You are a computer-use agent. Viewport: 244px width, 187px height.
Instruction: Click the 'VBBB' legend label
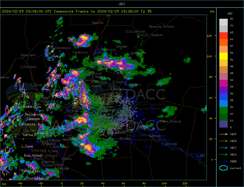pyautogui.click(x=233, y=161)
